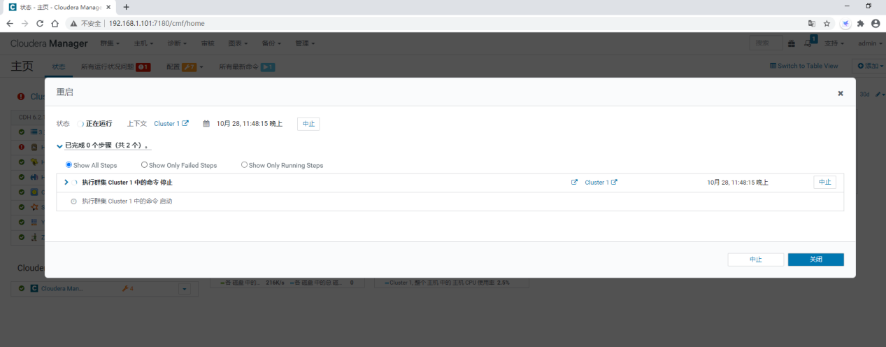Open the Cluster 1 context link in the status row

(x=171, y=124)
